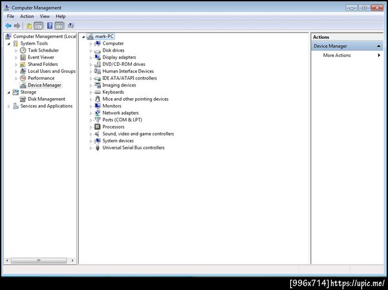Select Computer Management (Local) root

45,36
